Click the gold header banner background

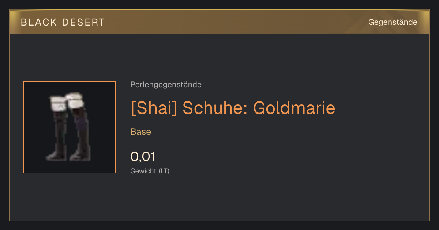(x=219, y=22)
